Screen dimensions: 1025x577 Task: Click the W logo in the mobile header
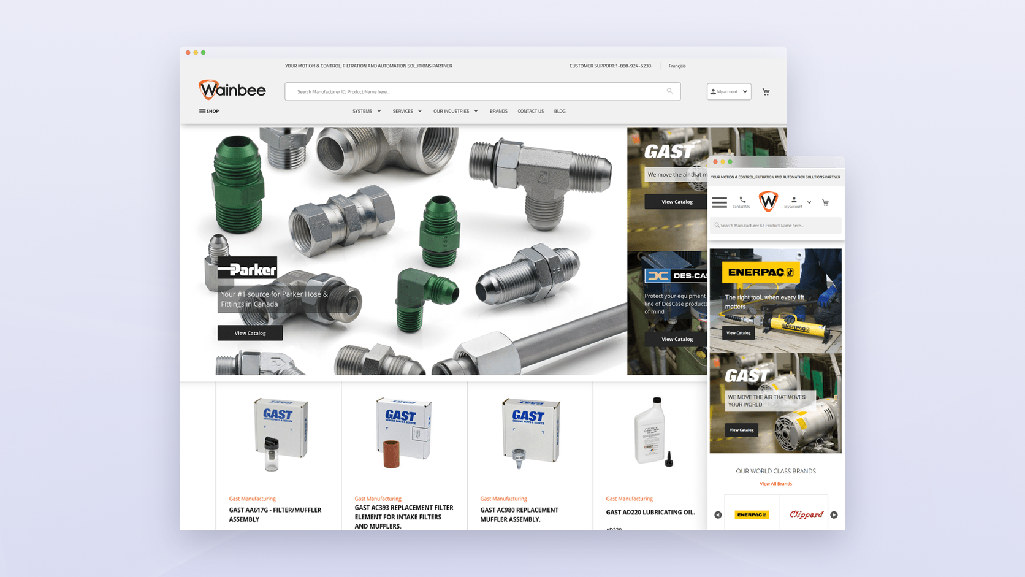pos(768,201)
